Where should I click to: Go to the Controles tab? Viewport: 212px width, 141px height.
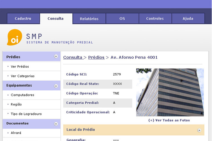click(155, 19)
